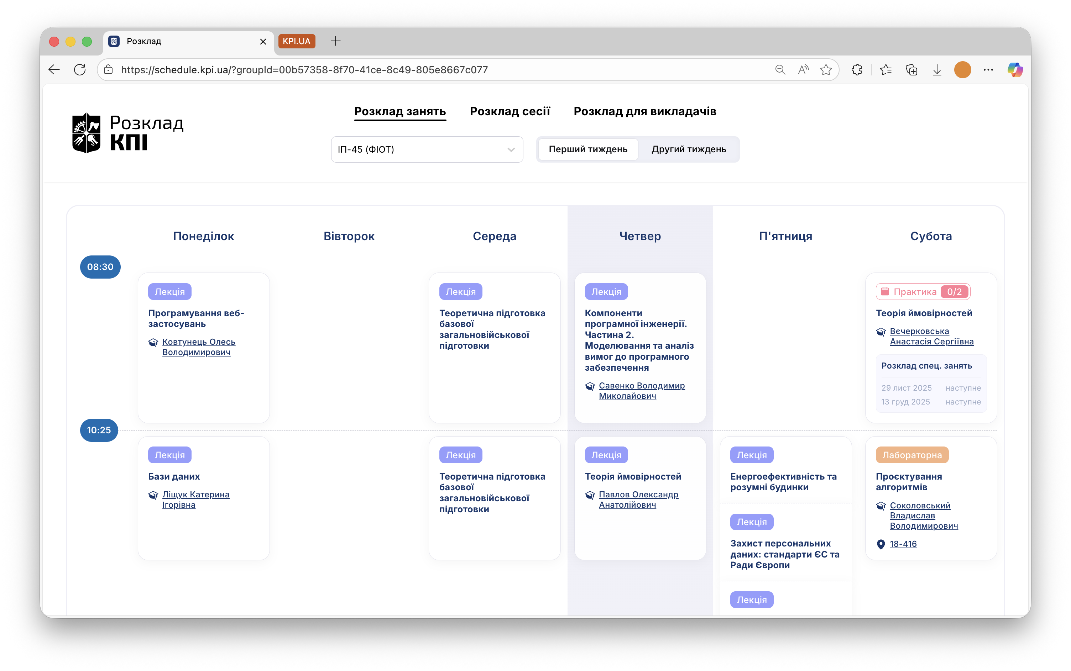The width and height of the screenshot is (1071, 671).
Task: Click the Розклад КПІ shield logo
Action: [86, 133]
